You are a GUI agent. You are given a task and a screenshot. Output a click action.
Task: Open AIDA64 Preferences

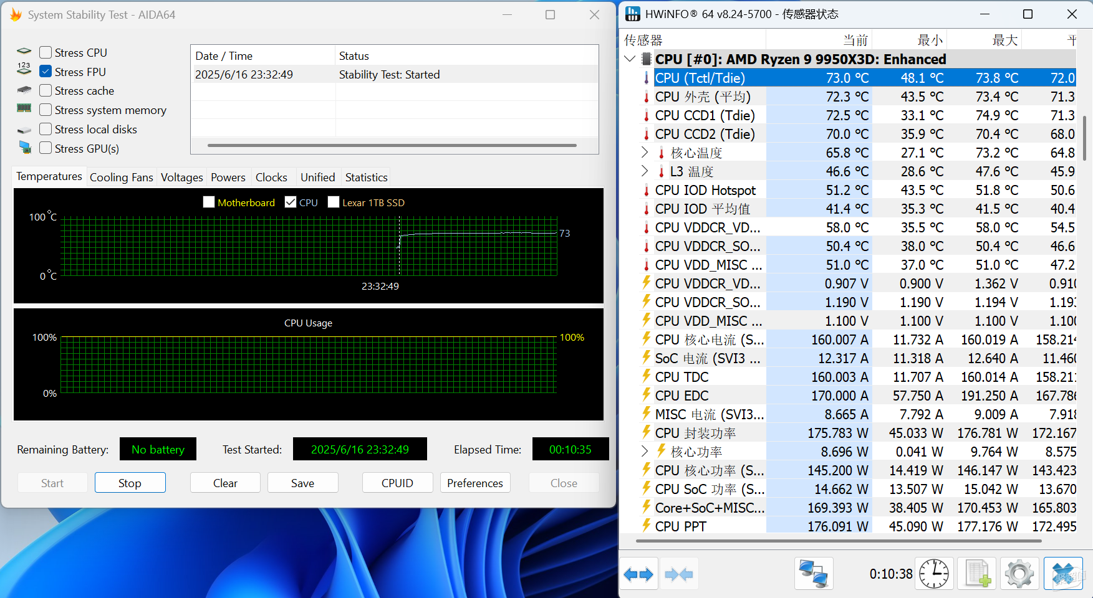[475, 483]
